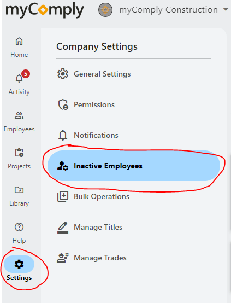The height and width of the screenshot is (303, 231).
Task: Click the Company Settings heading
Action: pos(97,47)
